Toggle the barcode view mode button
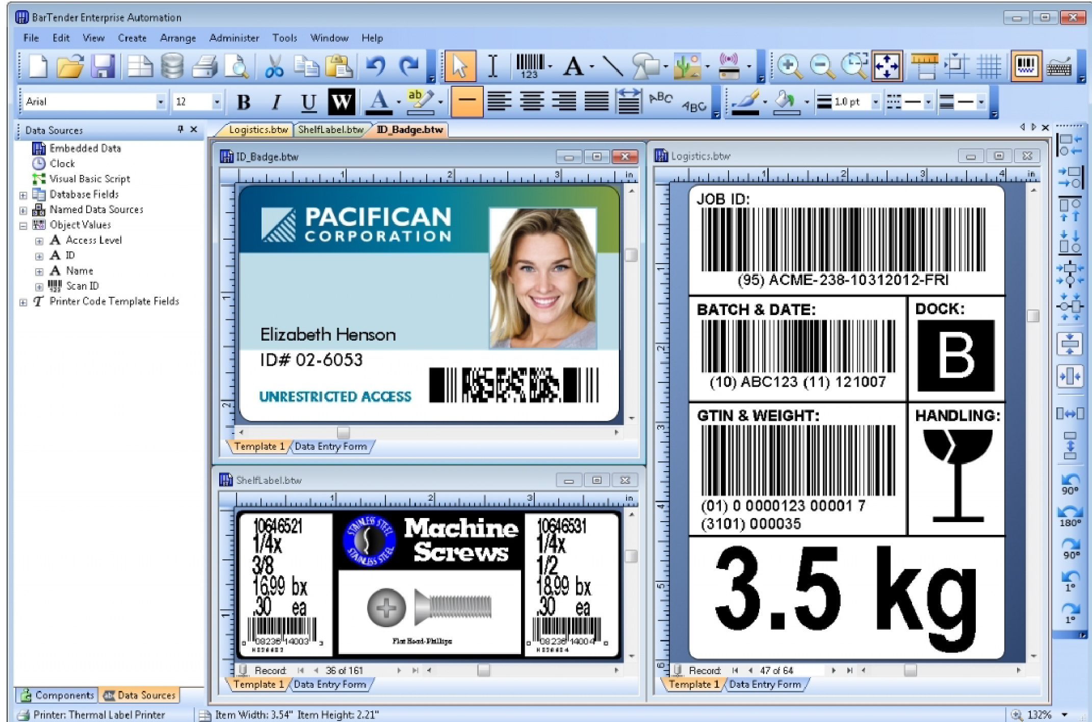 (x=1026, y=66)
